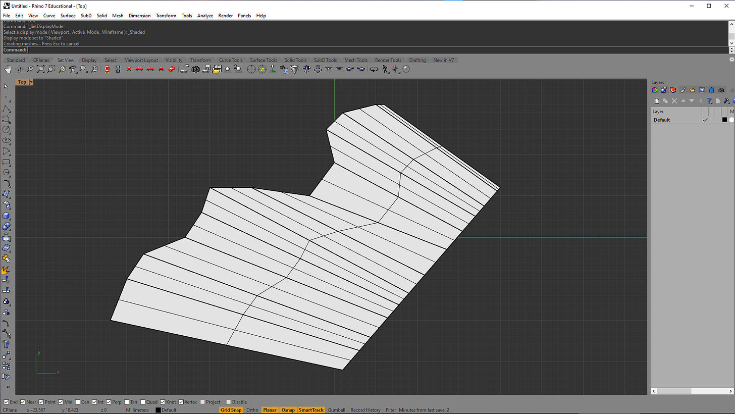Image resolution: width=735 pixels, height=414 pixels.
Task: Open the Top viewport dropdown arrow
Action: coord(31,82)
